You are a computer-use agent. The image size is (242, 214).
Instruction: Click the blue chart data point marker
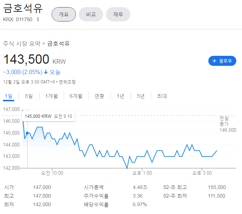coord(27,133)
